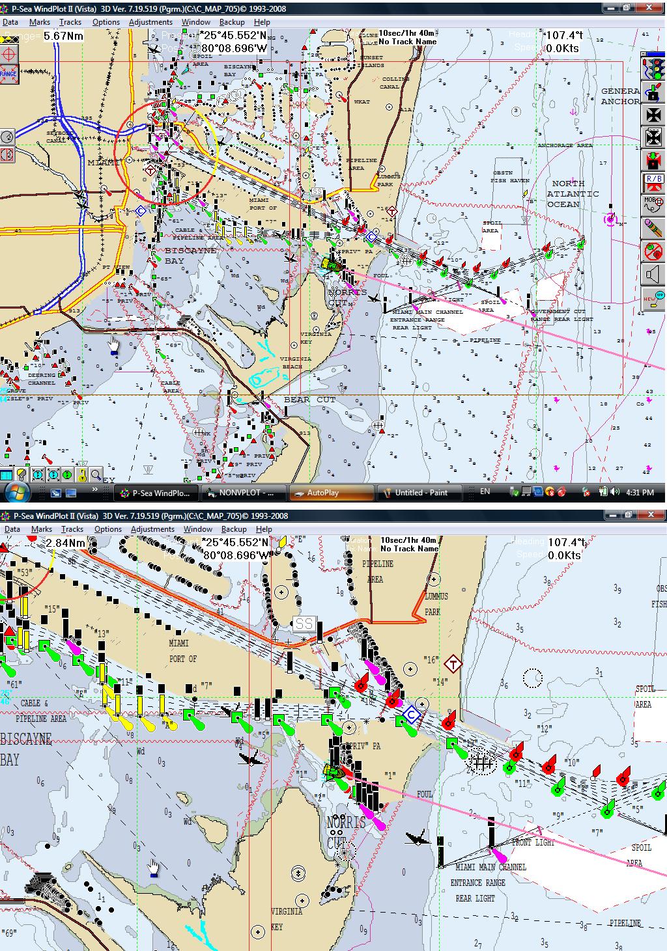Select the pencil eraser tool
This screenshot has height=951, width=667.
[x=653, y=228]
